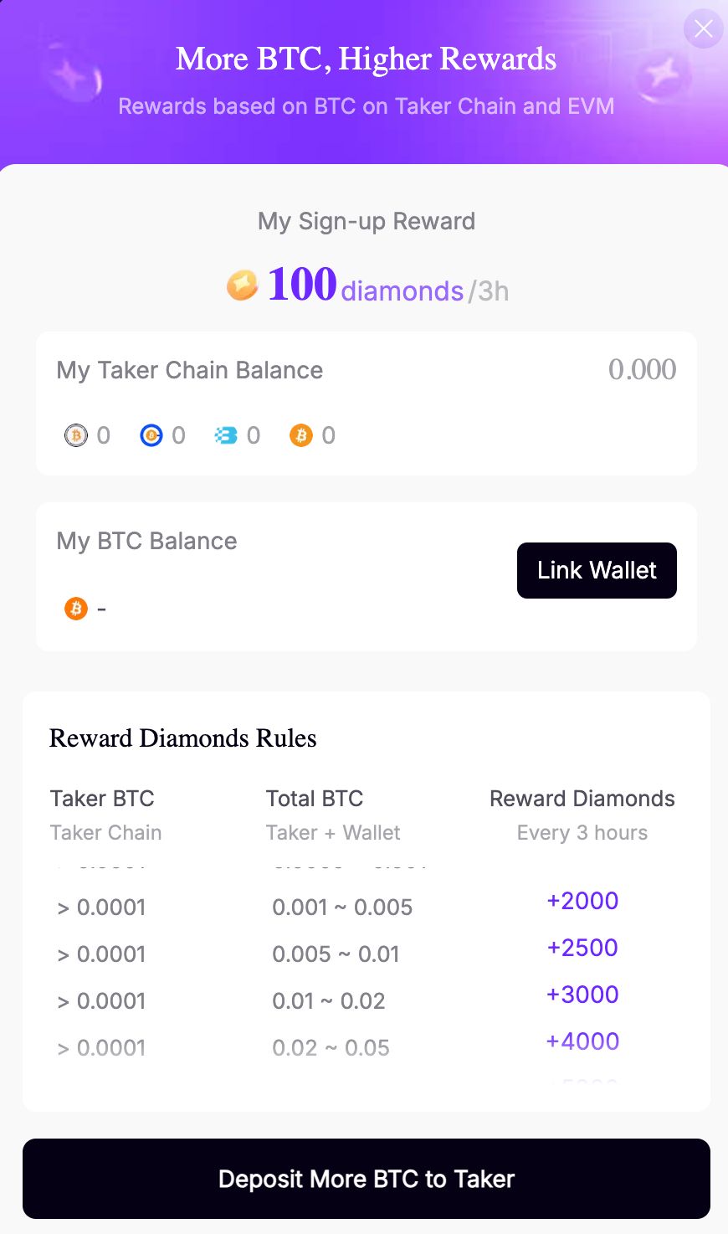The height and width of the screenshot is (1234, 728).
Task: Click the +3000 reward diamonds value
Action: pos(582,995)
